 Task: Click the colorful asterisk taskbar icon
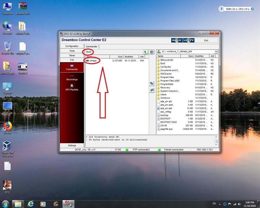point(56,204)
